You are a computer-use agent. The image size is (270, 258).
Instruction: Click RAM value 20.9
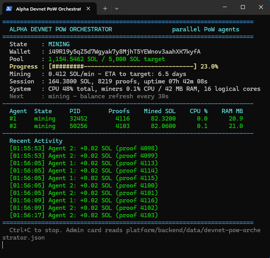236,119
